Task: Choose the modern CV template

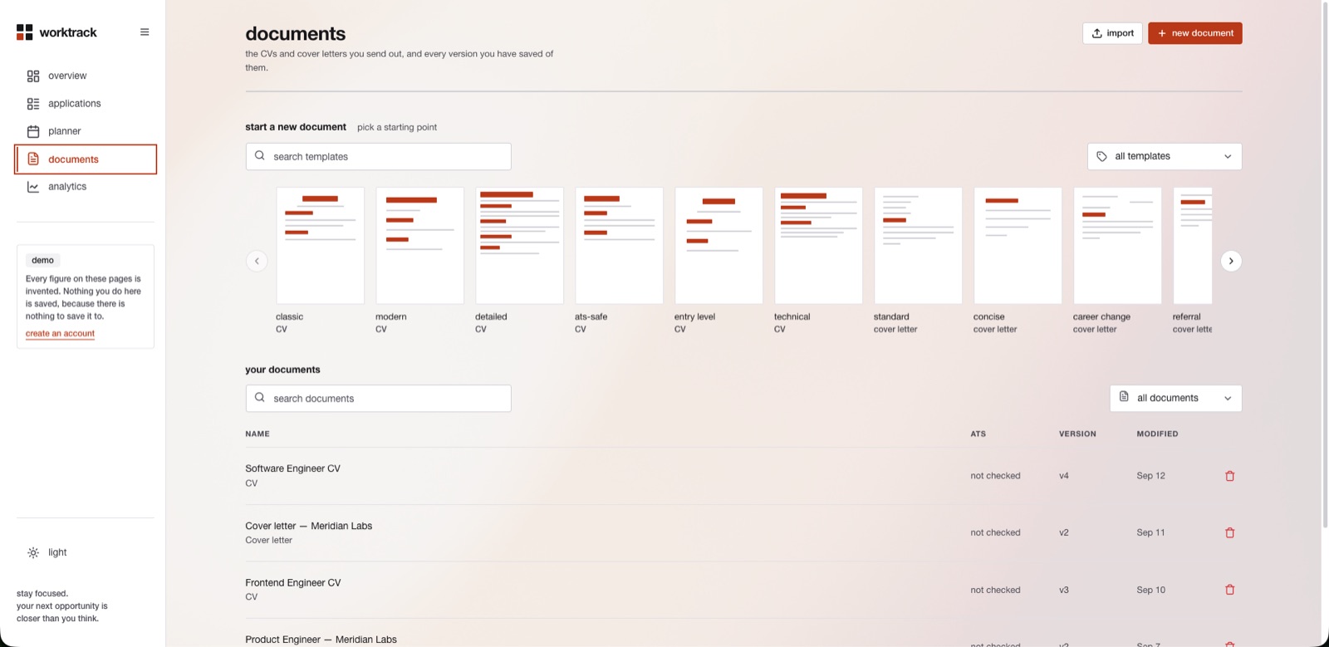Action: point(419,261)
